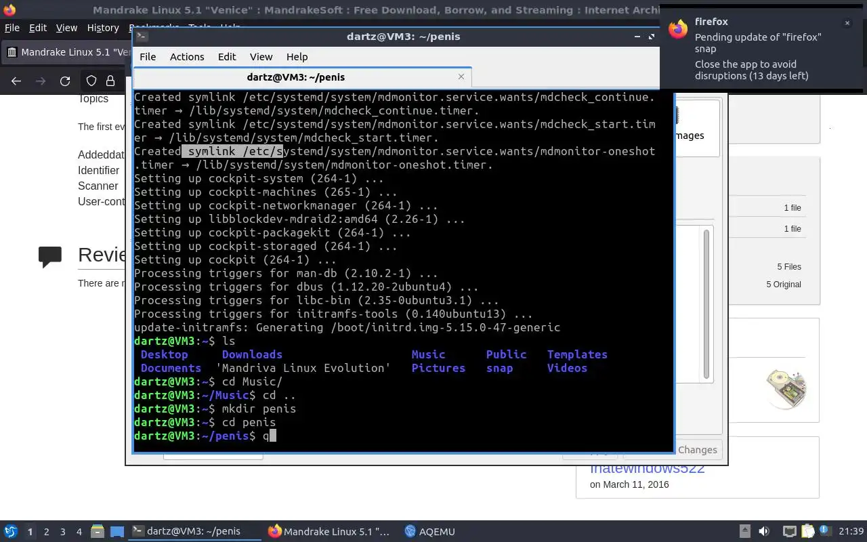Click the terminal icon in the title bar

[140, 37]
